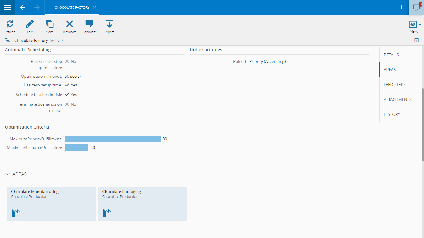The width and height of the screenshot is (424, 238).
Task: Open the notifications chat icon
Action: [416, 7]
